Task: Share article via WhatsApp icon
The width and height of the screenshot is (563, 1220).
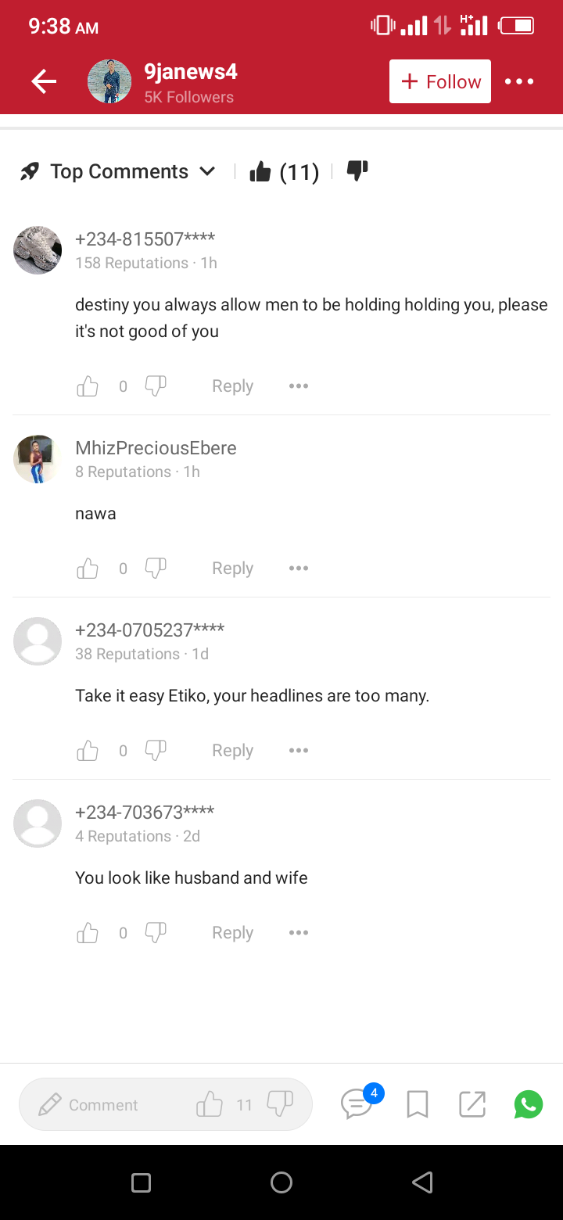Action: pyautogui.click(x=529, y=1104)
